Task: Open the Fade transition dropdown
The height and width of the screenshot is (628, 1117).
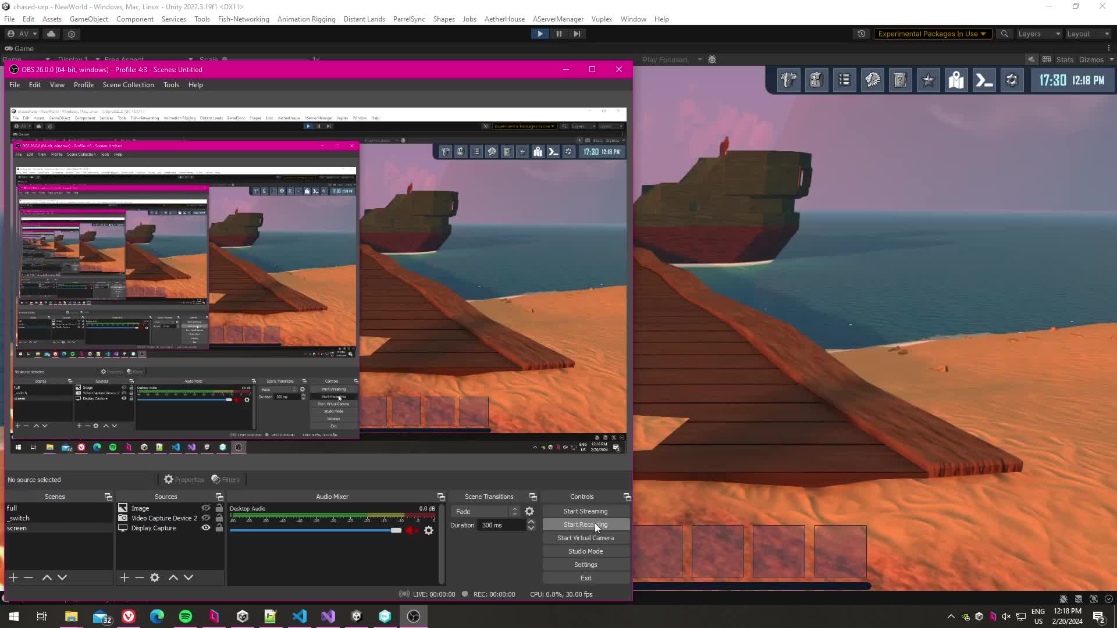Action: pos(486,512)
